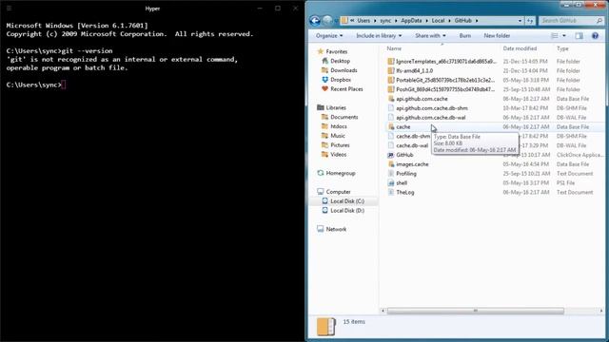Open the Hyper hamburger menu icon
609x342 pixels.
tap(9, 9)
